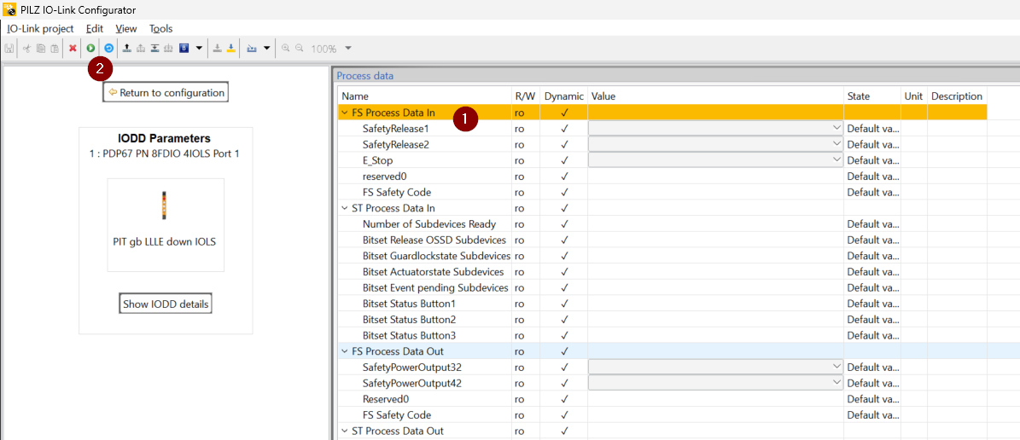Click the Process data panel title
The image size is (1020, 440).
365,75
